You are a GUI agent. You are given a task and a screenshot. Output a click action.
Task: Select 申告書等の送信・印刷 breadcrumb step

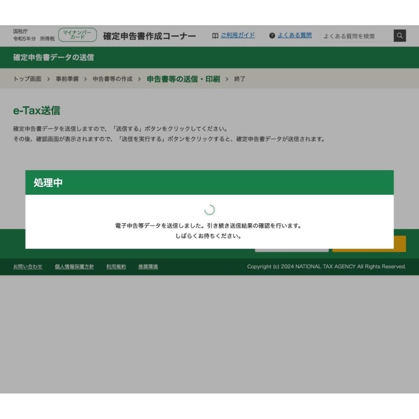(x=183, y=79)
